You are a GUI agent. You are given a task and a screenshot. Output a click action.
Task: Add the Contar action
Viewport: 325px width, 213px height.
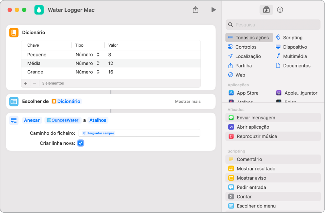[x=273, y=197]
